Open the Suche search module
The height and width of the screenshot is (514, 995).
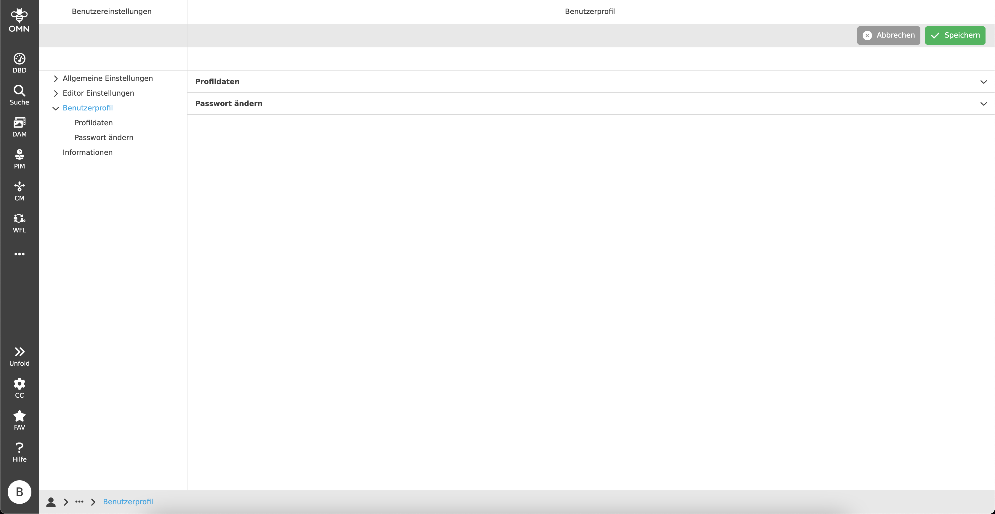click(x=19, y=95)
